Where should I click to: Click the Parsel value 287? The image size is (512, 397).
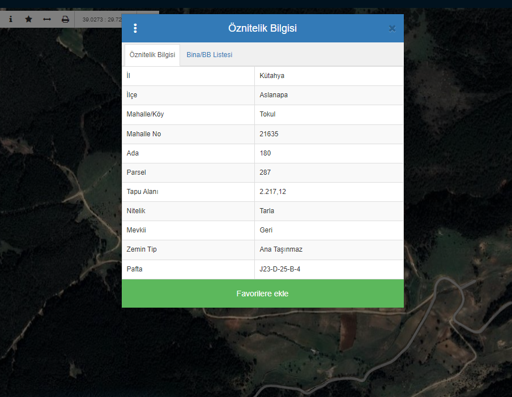(265, 172)
